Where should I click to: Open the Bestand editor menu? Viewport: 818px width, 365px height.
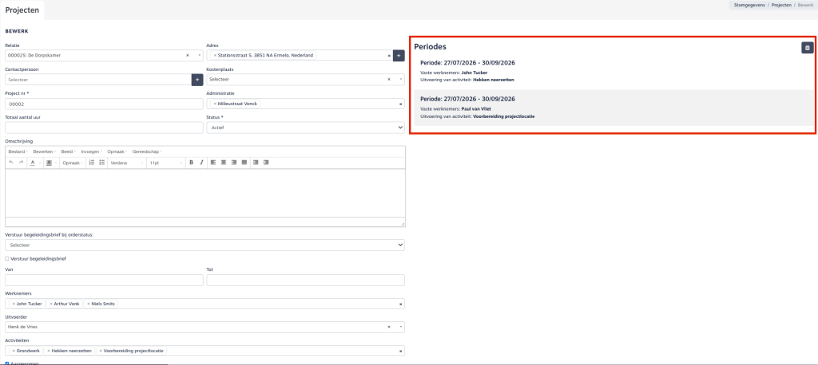click(18, 151)
